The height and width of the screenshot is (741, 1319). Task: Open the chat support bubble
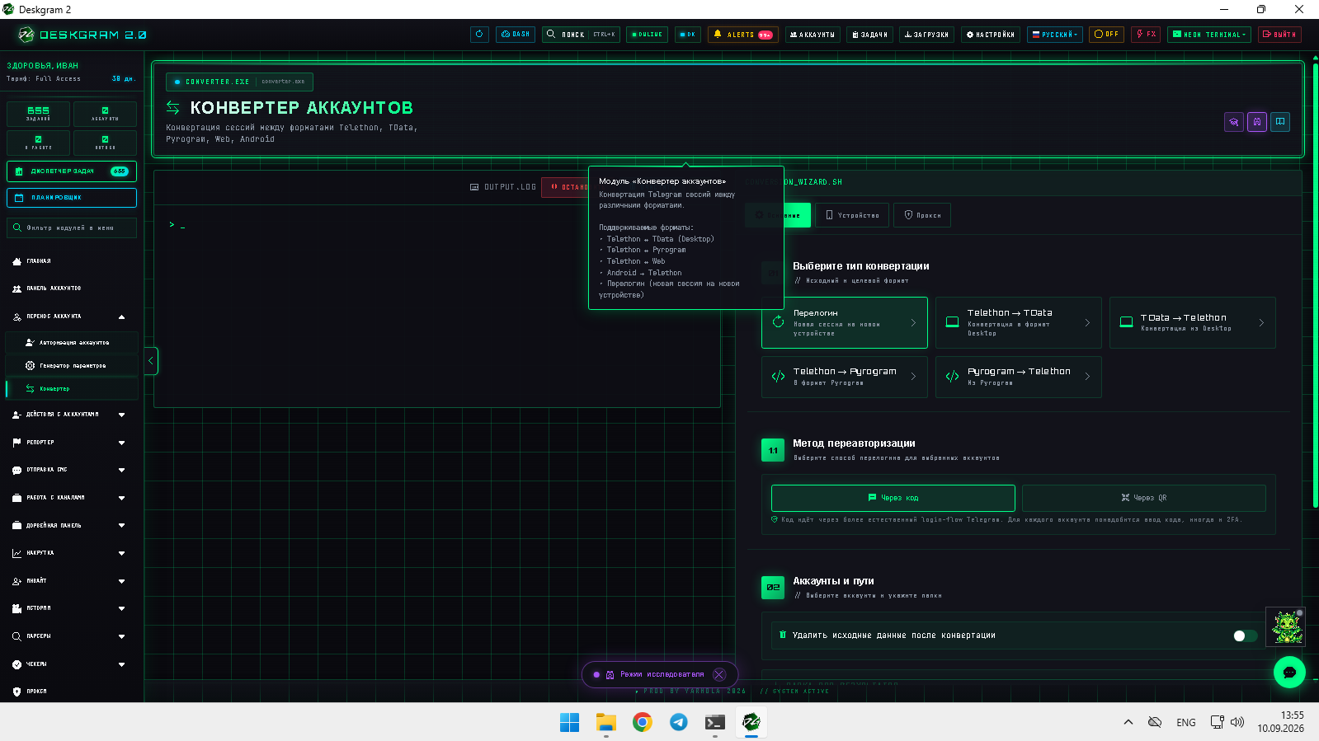tap(1289, 672)
